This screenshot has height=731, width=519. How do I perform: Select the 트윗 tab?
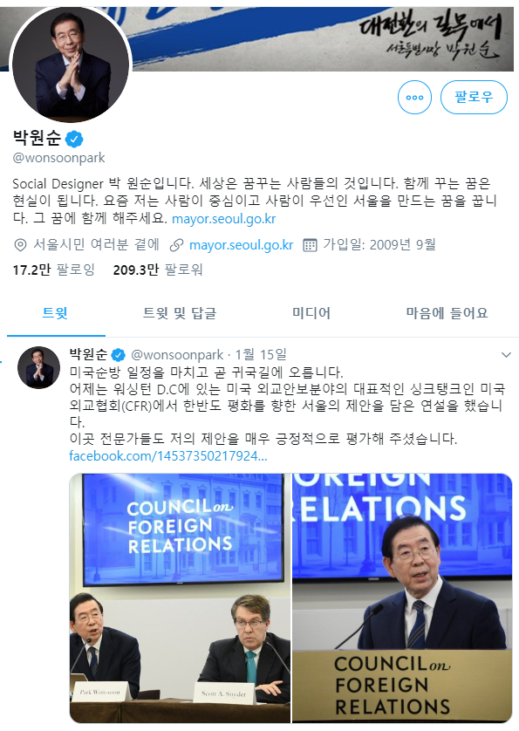coord(55,313)
